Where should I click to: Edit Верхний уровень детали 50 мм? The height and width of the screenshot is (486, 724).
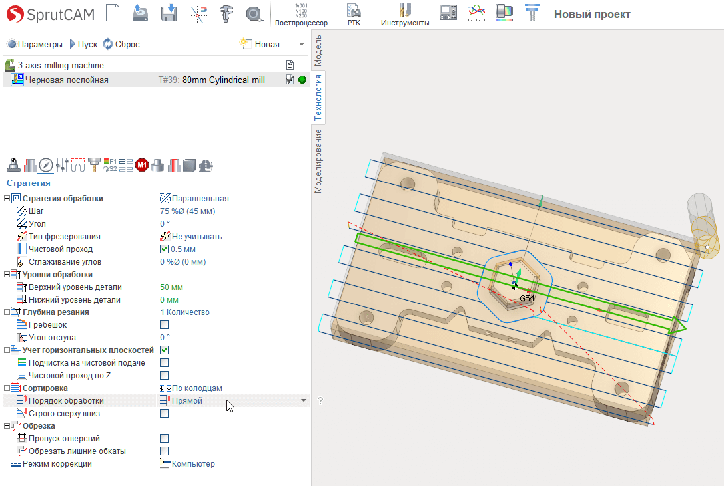pos(171,287)
